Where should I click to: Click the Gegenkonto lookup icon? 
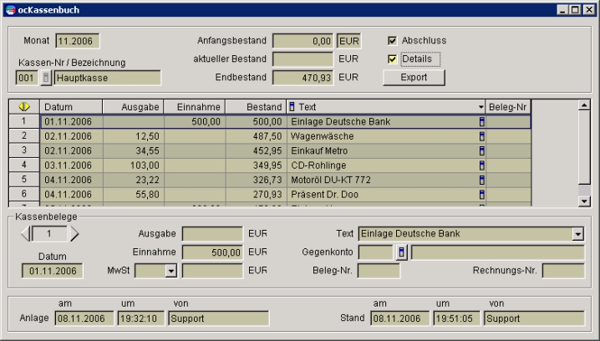click(x=401, y=252)
